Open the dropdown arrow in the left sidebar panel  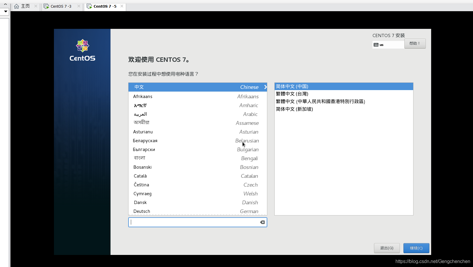point(5,11)
